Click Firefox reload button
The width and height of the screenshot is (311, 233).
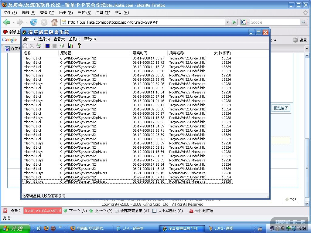(34, 22)
